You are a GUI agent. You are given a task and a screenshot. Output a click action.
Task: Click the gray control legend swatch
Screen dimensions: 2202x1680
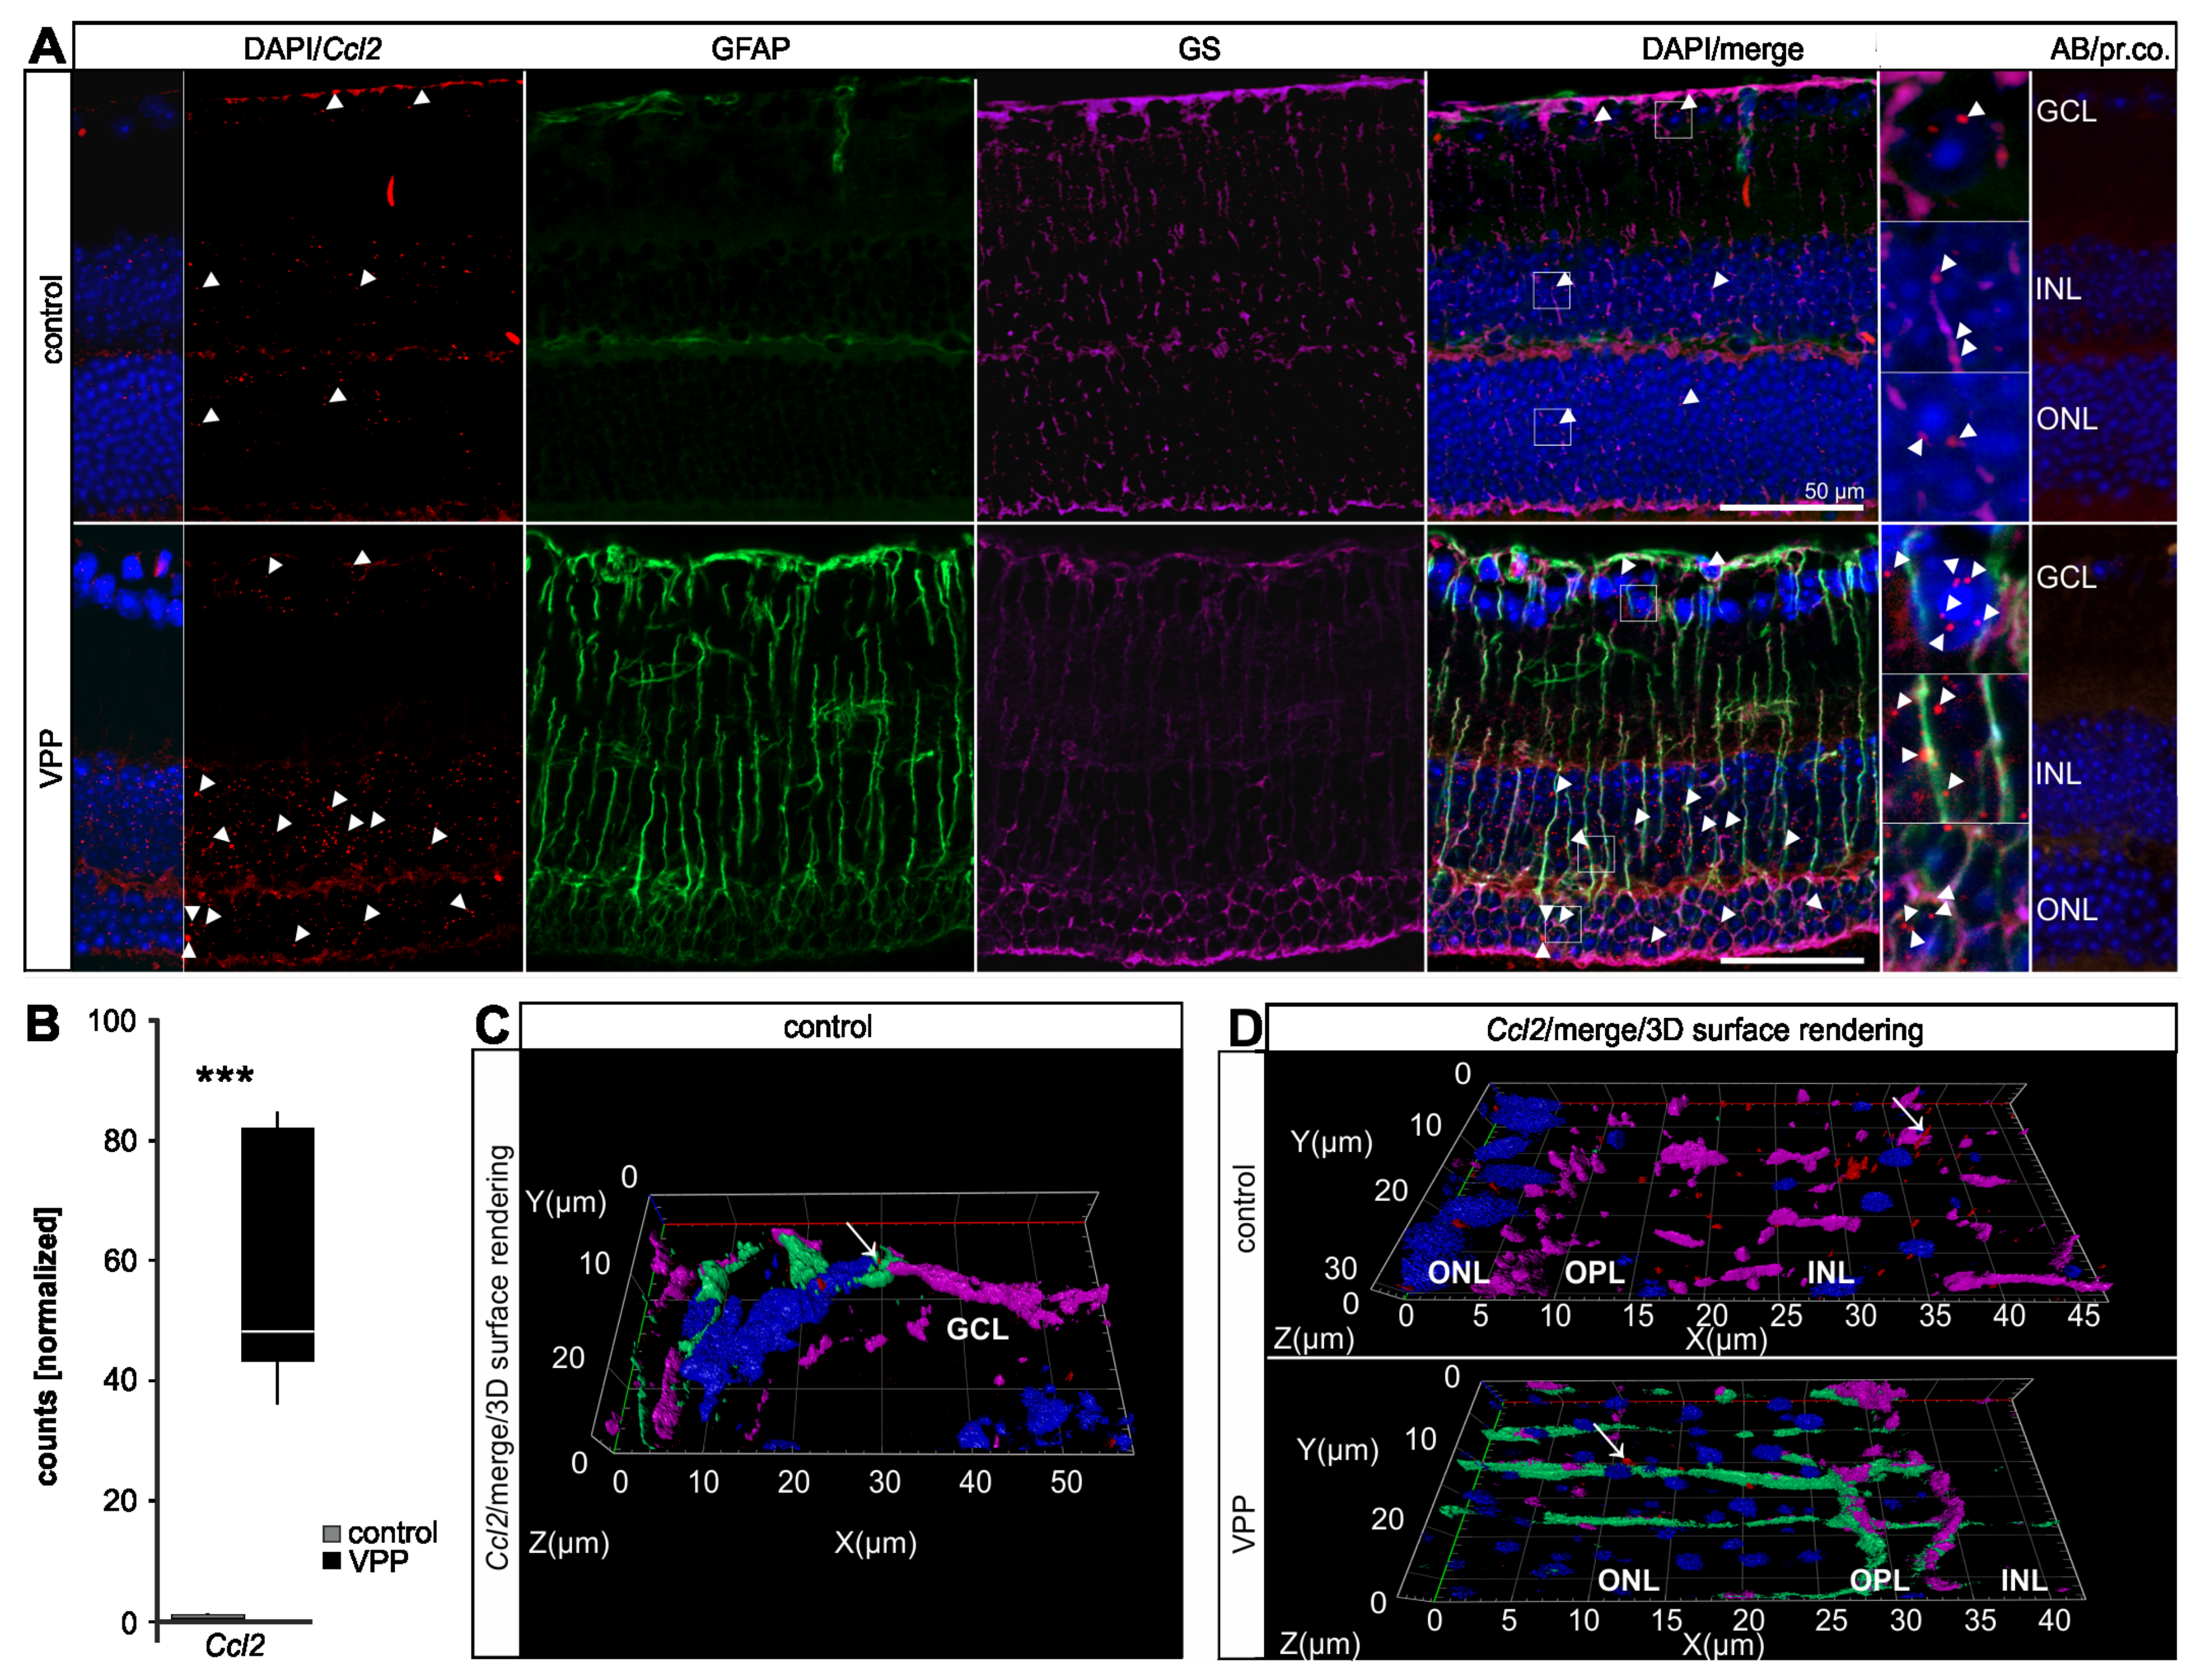[x=332, y=1533]
